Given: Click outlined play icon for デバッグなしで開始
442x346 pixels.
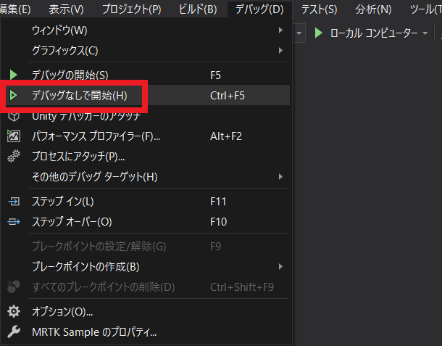Looking at the screenshot, I should [13, 95].
